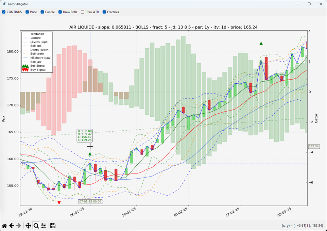Screen dimensions: 327x231
Task: Click the 162.34 price label on the right axis
Action: [313, 147]
